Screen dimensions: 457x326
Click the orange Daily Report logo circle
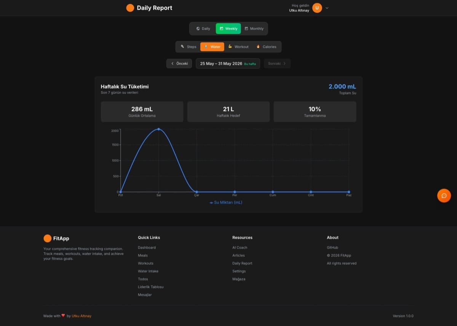pos(130,8)
